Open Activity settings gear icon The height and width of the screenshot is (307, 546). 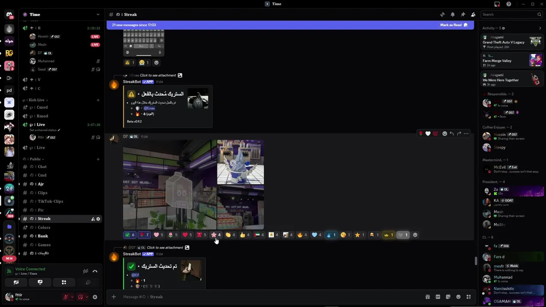(503, 28)
